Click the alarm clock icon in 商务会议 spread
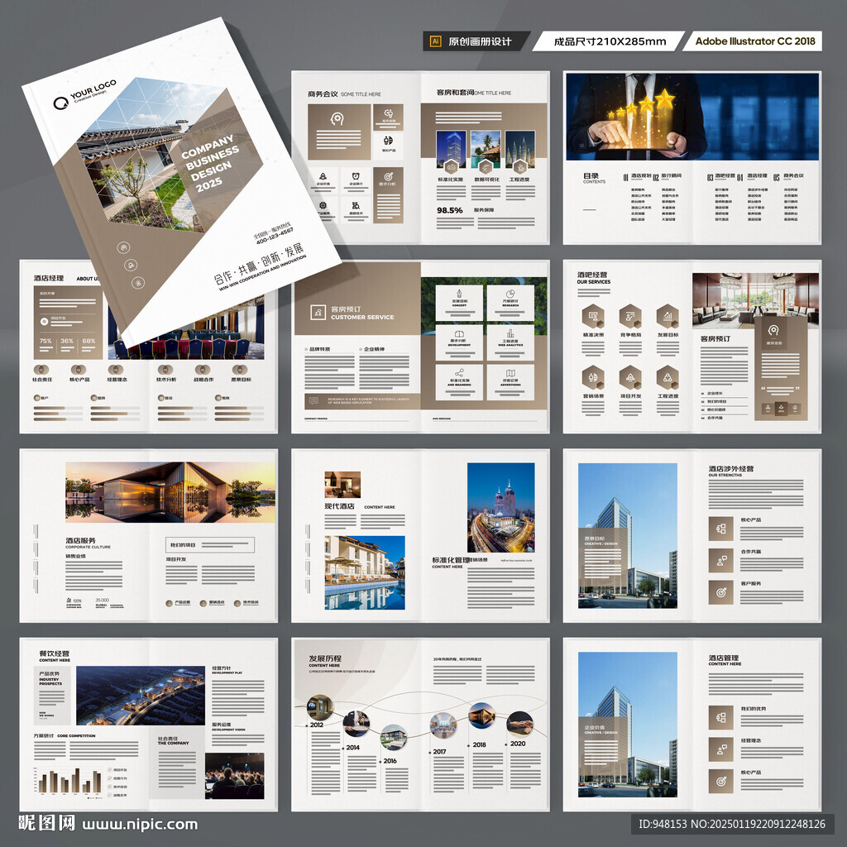 coord(356,177)
